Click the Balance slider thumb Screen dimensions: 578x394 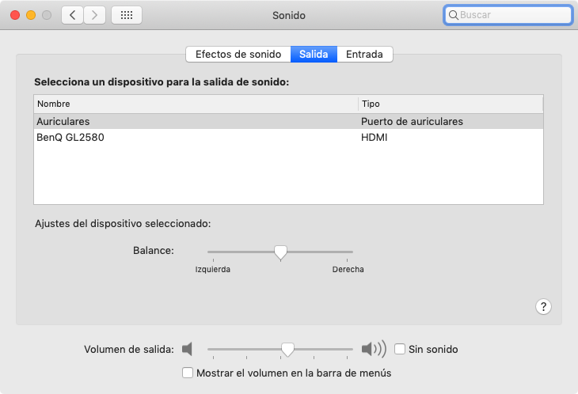tap(280, 252)
